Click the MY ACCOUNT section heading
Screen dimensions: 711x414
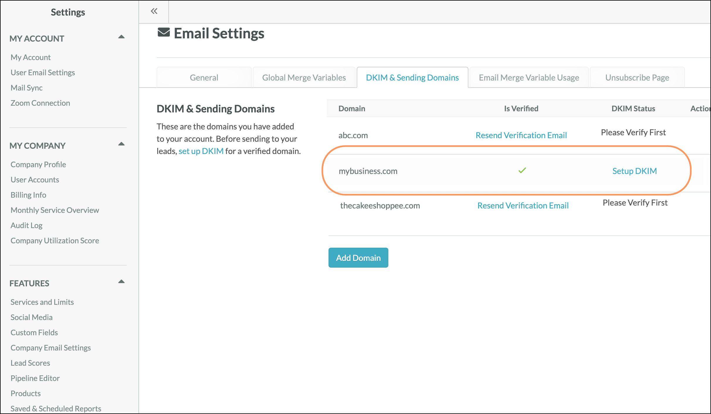(37, 39)
